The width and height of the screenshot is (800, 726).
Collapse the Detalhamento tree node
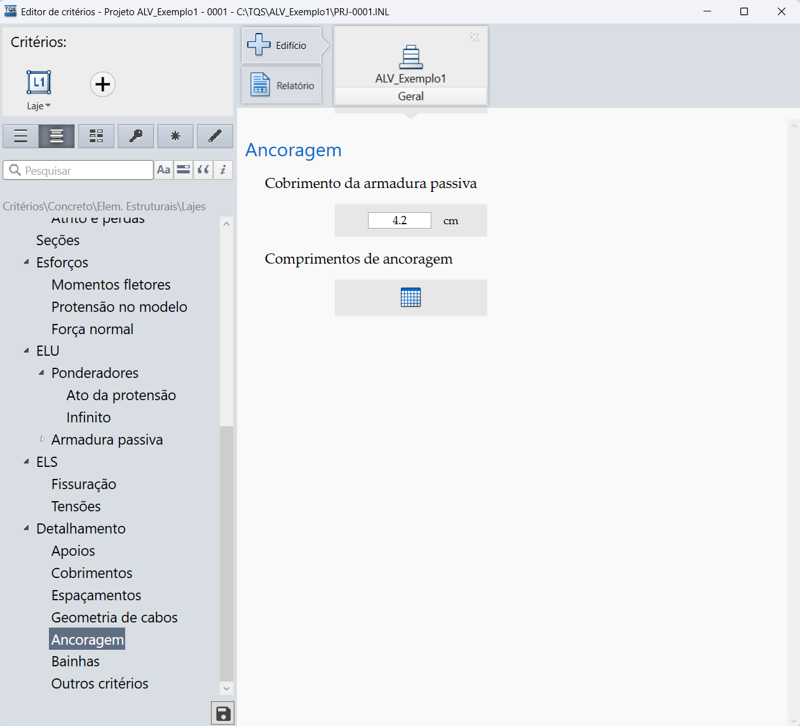coord(26,528)
